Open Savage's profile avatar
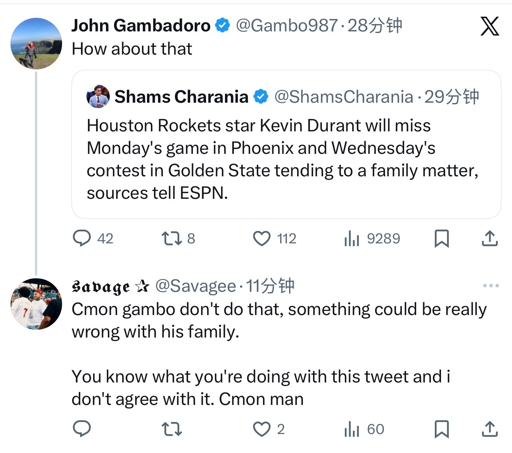Image resolution: width=512 pixels, height=453 pixels. point(36,304)
